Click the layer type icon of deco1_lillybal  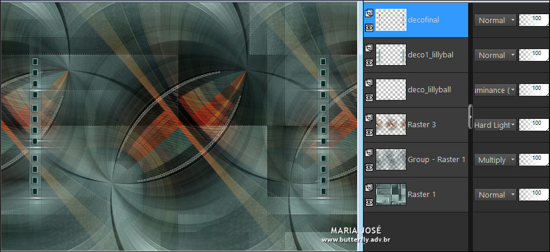click(368, 49)
